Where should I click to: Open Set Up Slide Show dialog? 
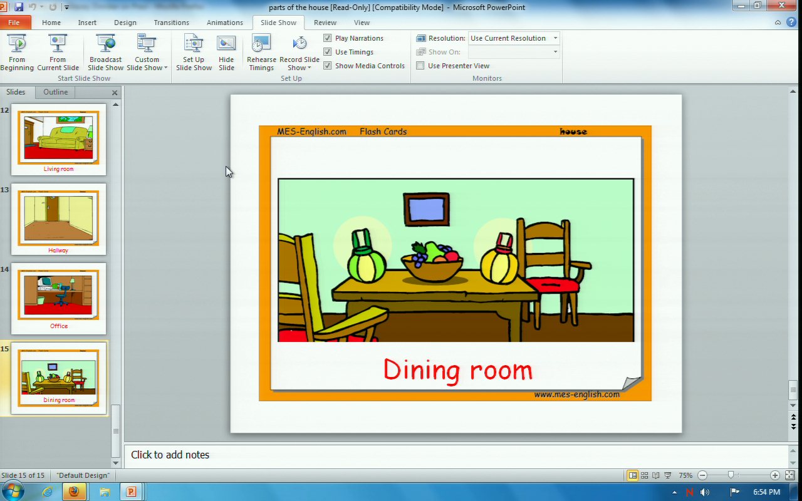(x=194, y=53)
